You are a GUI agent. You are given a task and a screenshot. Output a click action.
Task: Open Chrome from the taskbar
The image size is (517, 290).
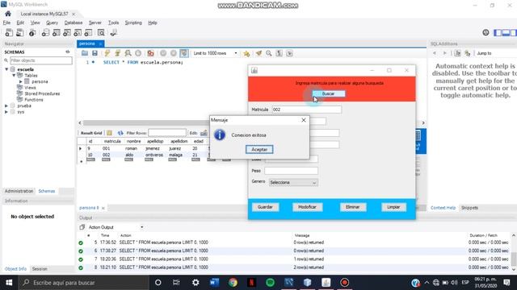233,283
